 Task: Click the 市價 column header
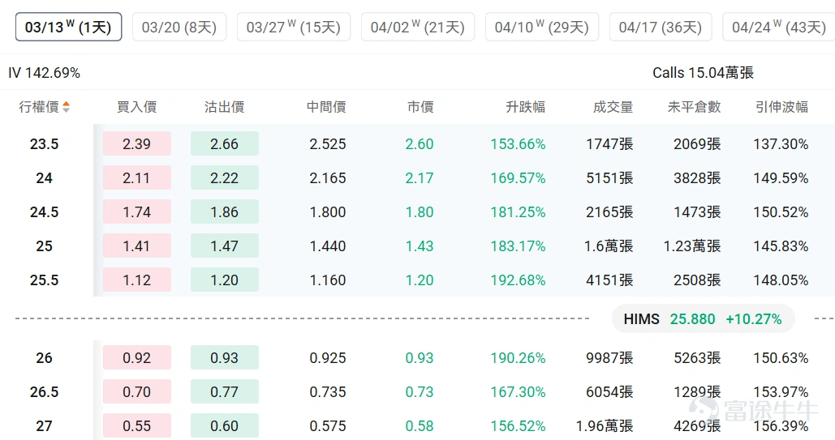pos(420,107)
